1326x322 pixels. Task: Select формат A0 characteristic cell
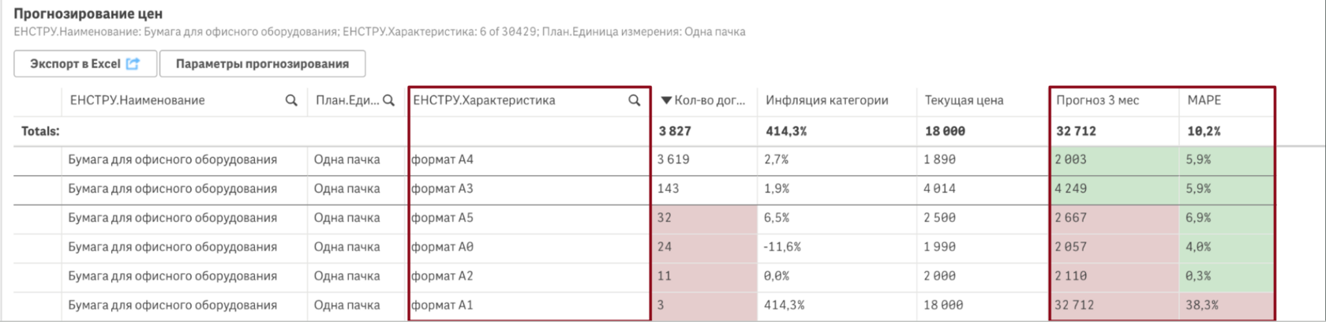pos(443,247)
